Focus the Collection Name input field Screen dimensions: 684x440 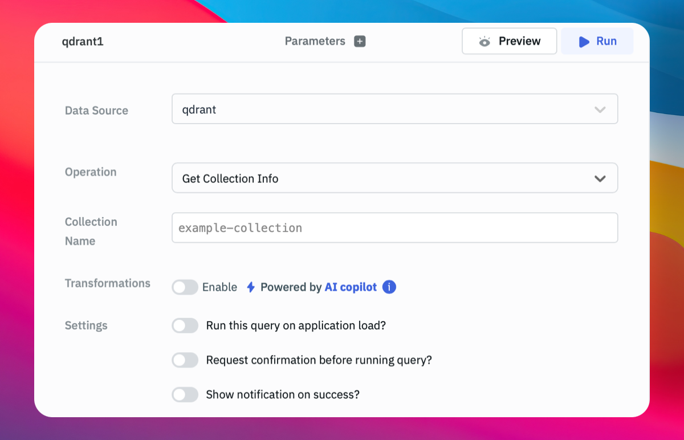point(394,228)
